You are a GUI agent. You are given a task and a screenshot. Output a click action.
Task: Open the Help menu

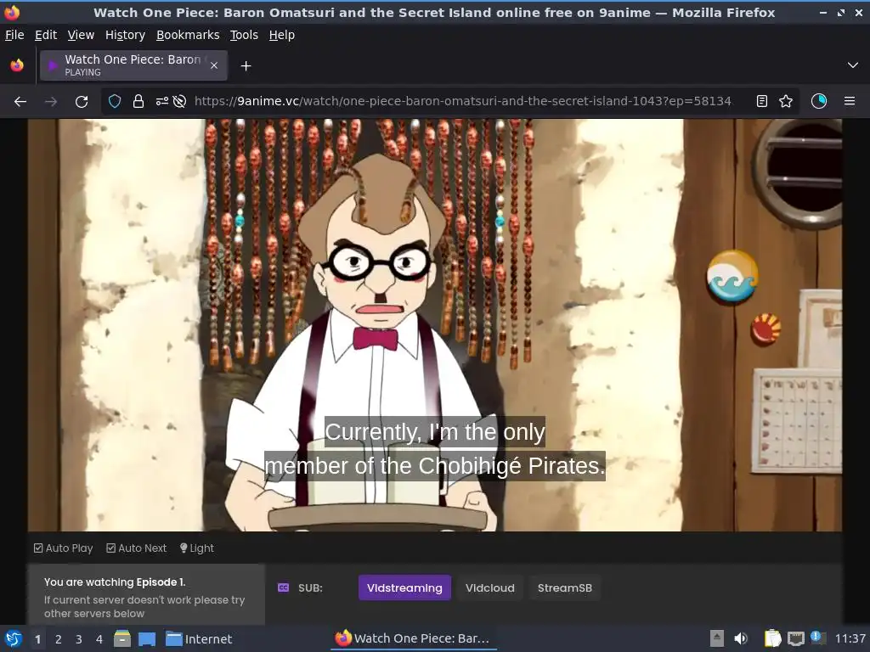pos(282,35)
